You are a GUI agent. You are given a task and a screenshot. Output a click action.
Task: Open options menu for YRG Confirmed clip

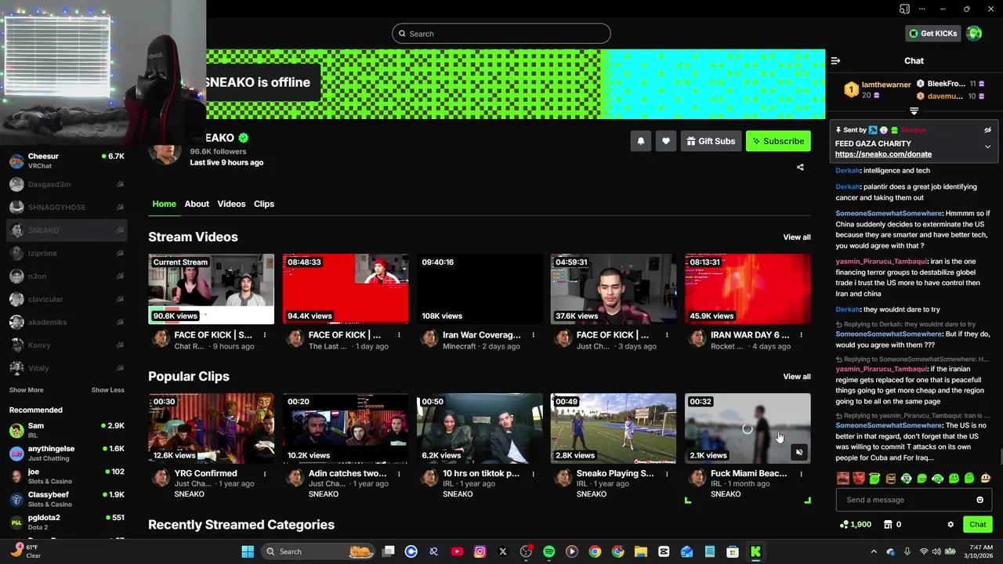tap(265, 474)
